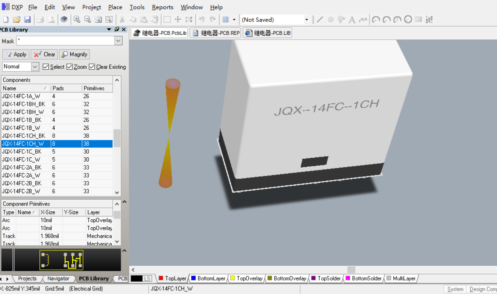Image resolution: width=497 pixels, height=294 pixels.
Task: Collapse the footprint preview section
Action: pos(124,251)
